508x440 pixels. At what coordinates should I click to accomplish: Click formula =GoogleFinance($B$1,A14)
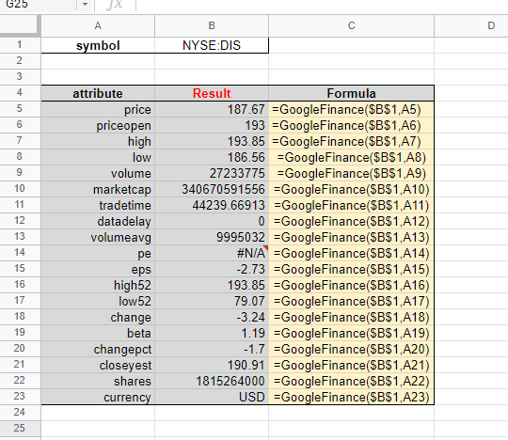coord(351,253)
